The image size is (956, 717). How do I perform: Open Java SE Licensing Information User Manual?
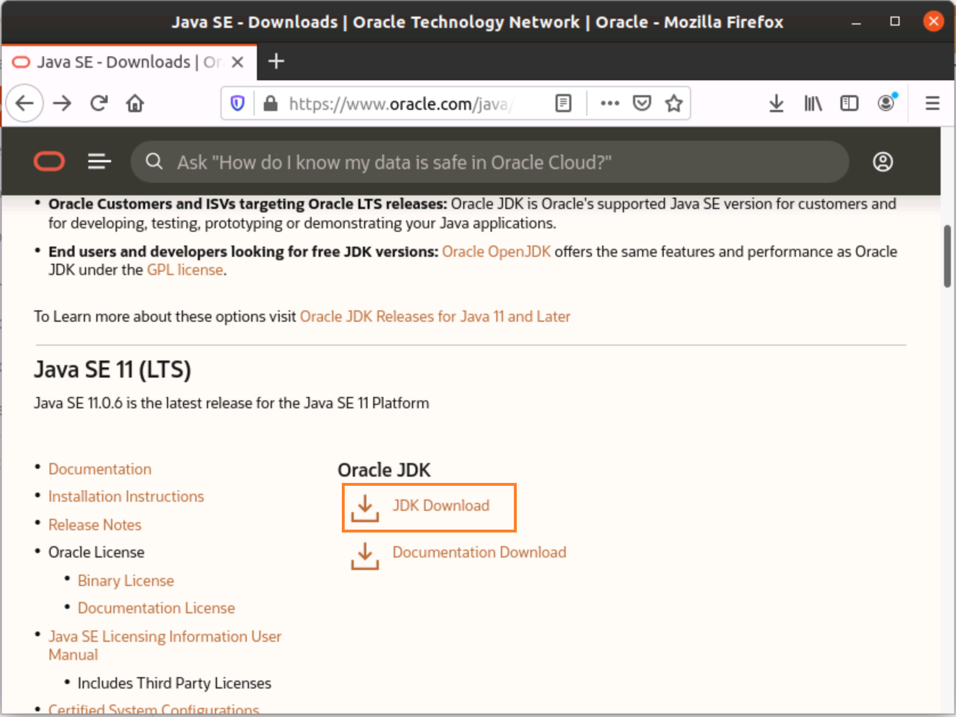(x=165, y=646)
